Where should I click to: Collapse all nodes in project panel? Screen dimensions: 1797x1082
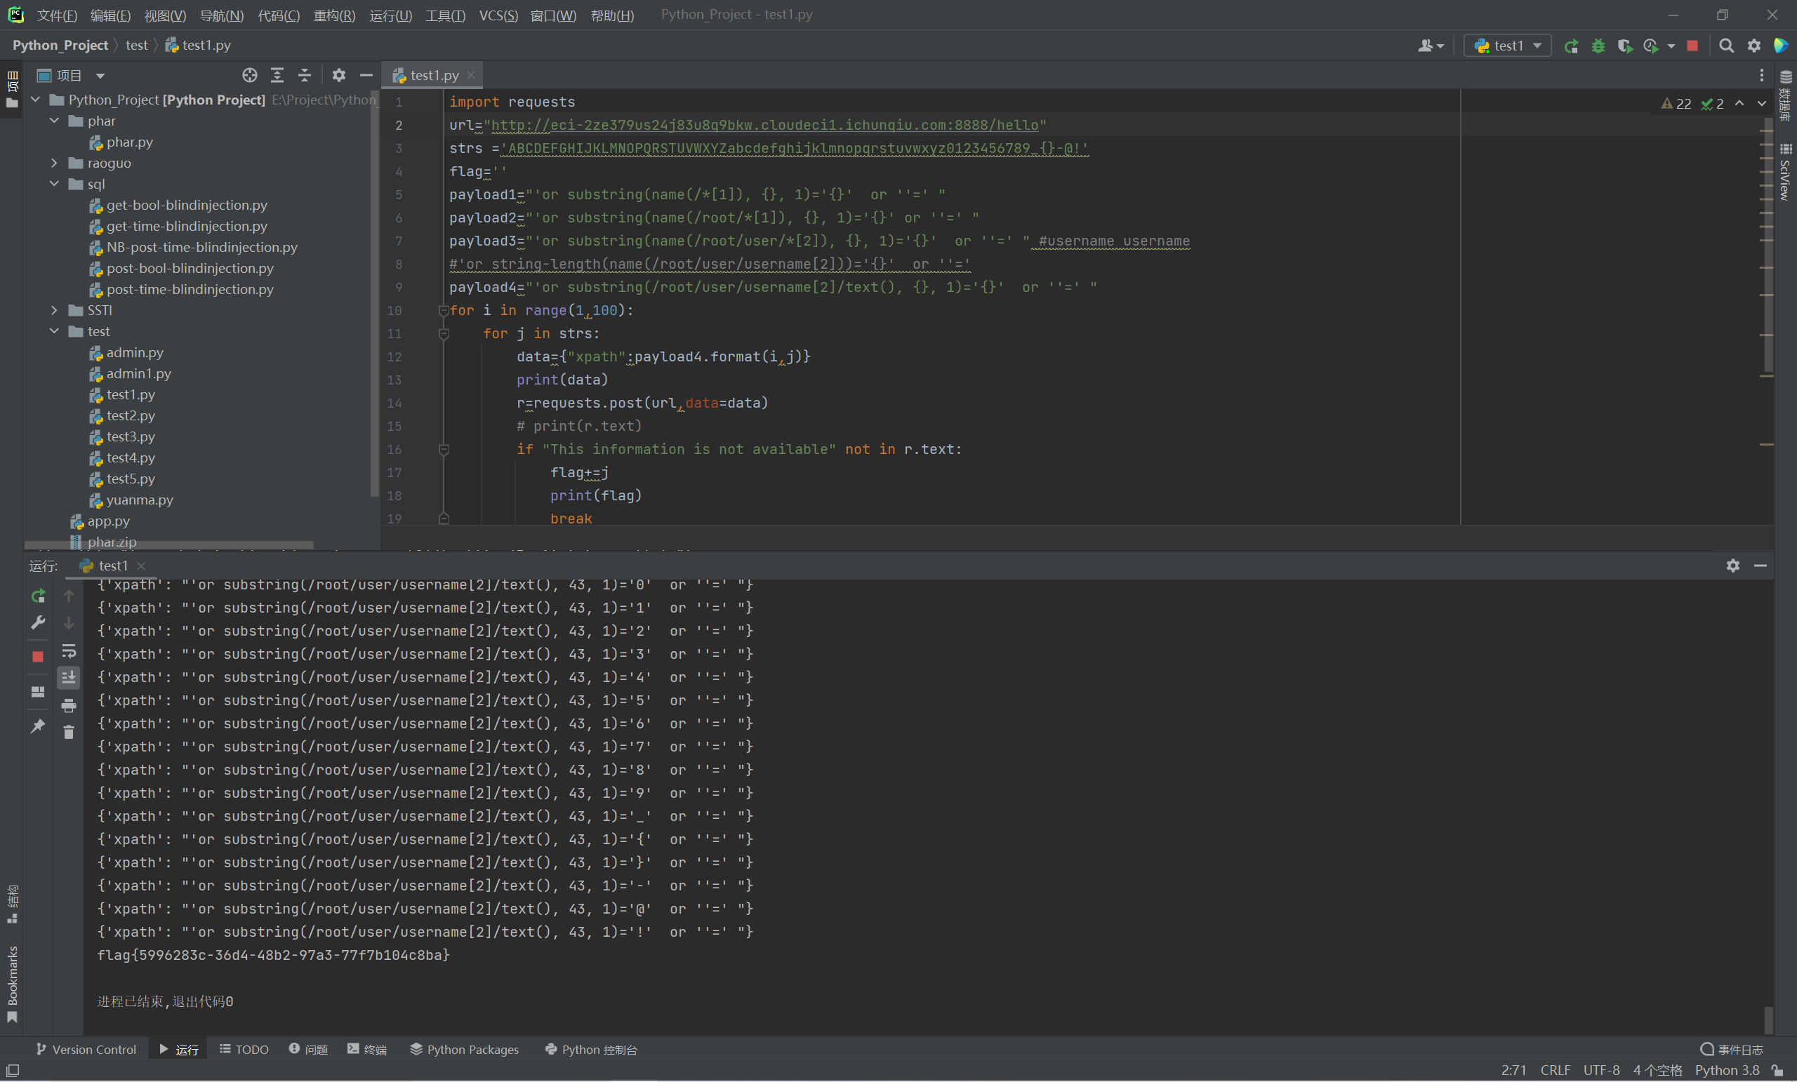pyautogui.click(x=305, y=75)
